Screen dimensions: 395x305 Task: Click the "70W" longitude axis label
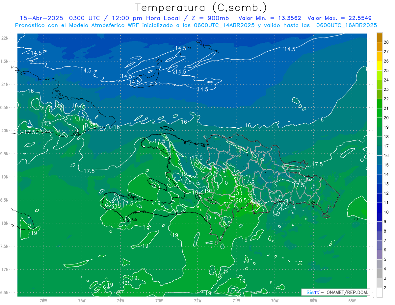[275, 301]
